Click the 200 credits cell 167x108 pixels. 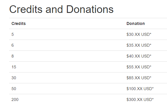(x=15, y=99)
